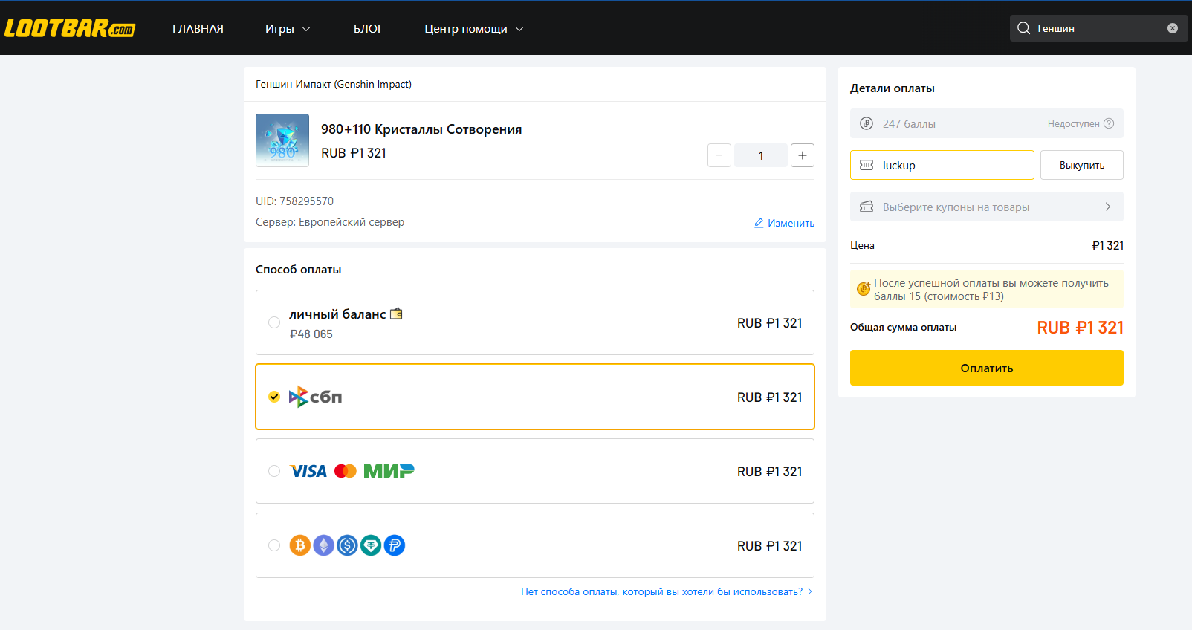Image resolution: width=1192 pixels, height=630 pixels.
Task: Click the USD Coin icon
Action: pos(347,545)
